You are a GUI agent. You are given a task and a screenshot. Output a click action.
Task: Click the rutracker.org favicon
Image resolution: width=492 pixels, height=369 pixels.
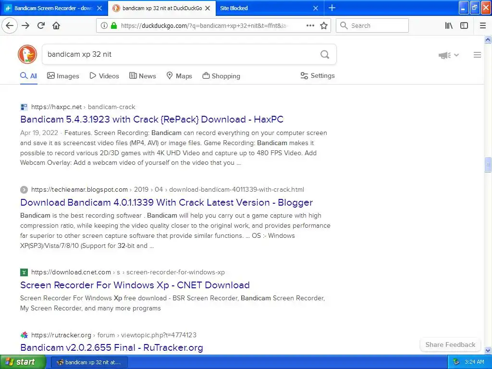[x=24, y=335]
